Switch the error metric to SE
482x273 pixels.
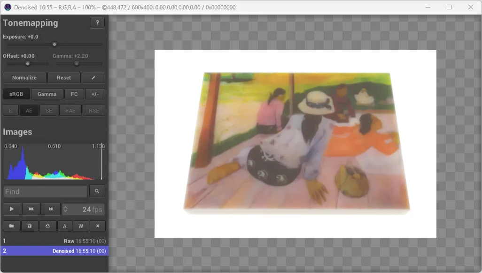(49, 110)
